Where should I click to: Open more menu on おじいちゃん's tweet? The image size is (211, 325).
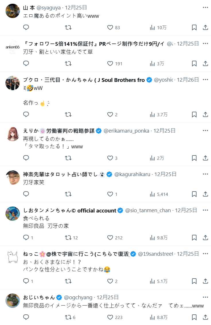pos(205,297)
